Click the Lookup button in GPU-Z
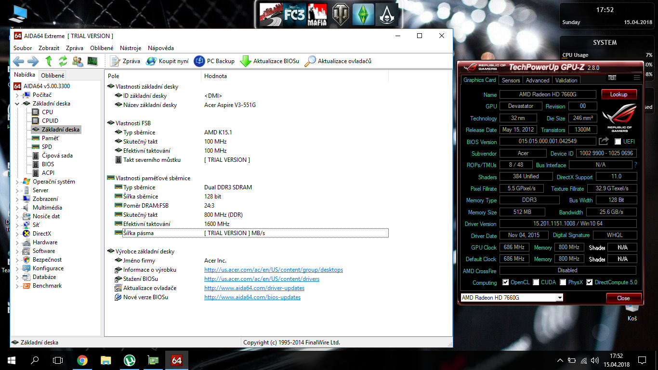The height and width of the screenshot is (370, 658). pos(619,94)
